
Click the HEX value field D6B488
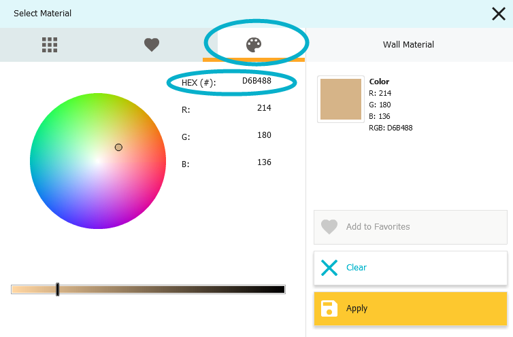click(x=256, y=81)
